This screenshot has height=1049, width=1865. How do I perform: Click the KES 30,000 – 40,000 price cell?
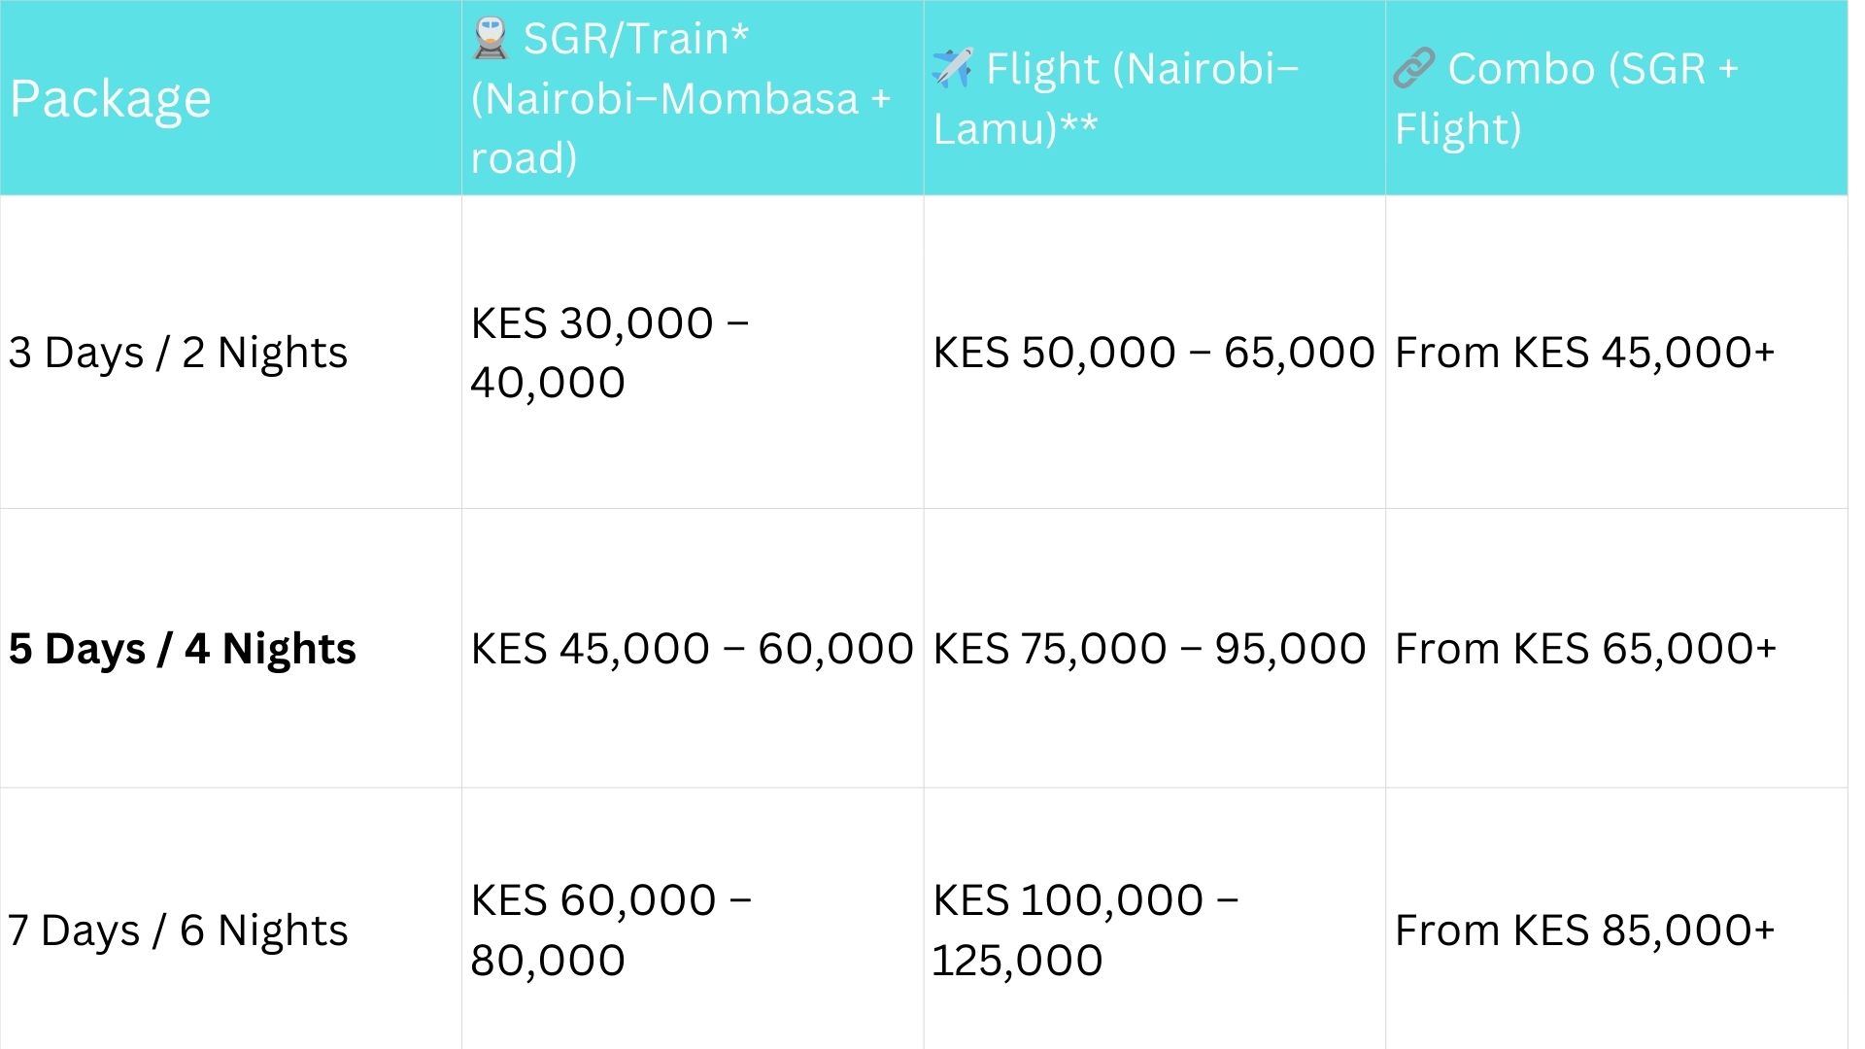(x=609, y=353)
